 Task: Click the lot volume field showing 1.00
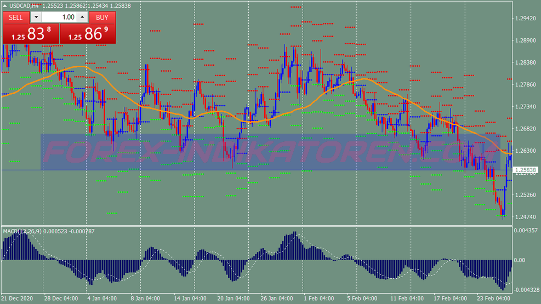(59, 17)
